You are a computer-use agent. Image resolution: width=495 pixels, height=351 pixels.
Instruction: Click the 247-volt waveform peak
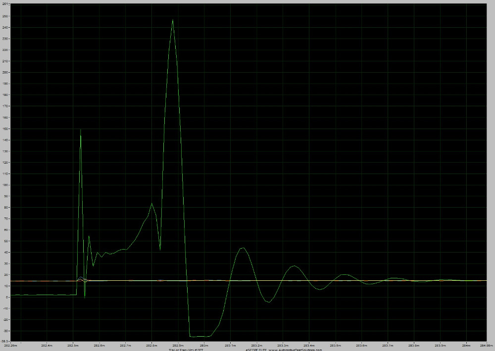(x=172, y=20)
